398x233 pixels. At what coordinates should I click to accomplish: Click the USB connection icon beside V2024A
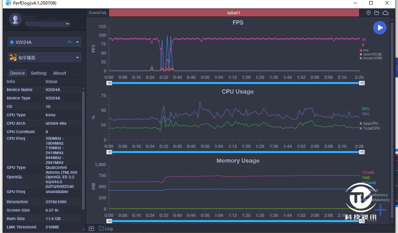(x=70, y=42)
